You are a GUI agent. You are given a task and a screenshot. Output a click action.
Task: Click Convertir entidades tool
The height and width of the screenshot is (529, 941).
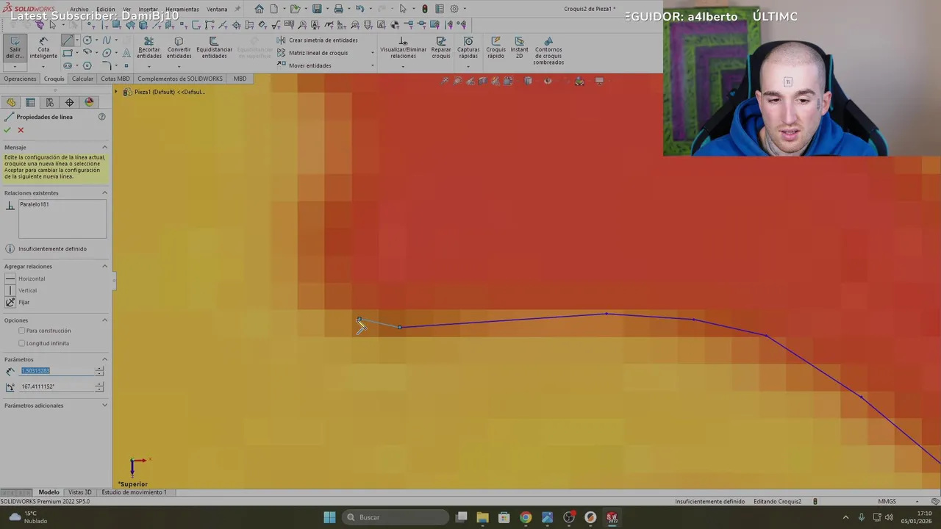179,48
